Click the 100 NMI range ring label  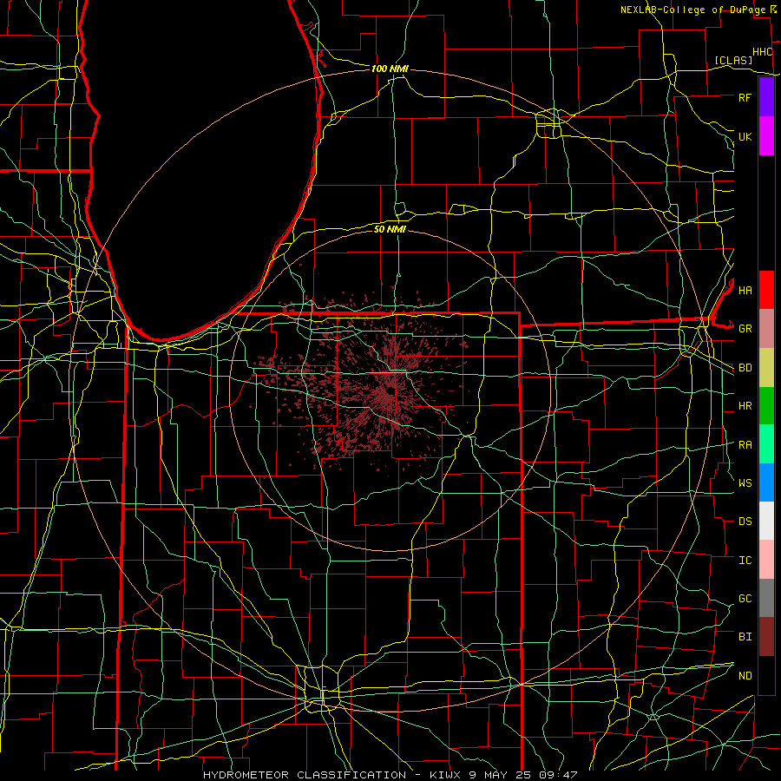tap(390, 69)
